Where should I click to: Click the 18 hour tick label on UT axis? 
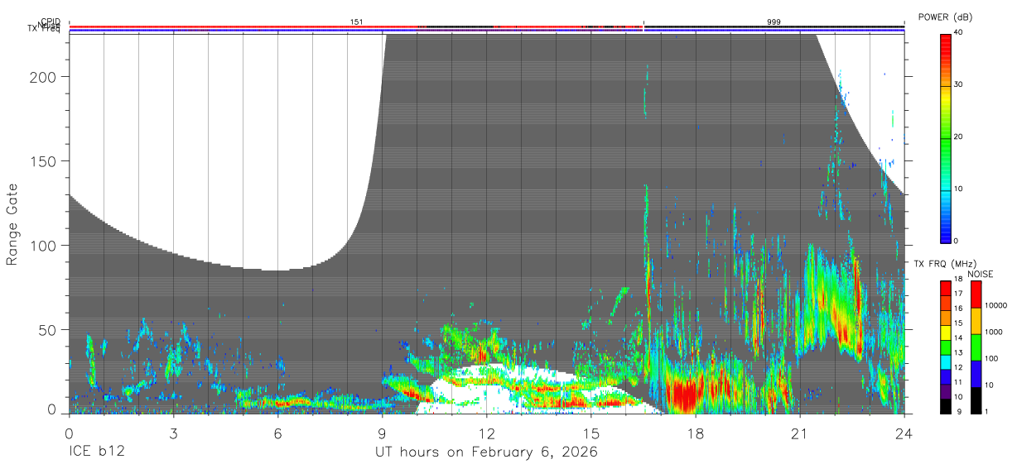click(696, 433)
